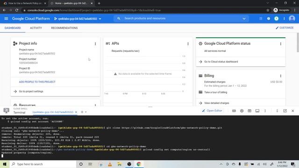Open Cloud Shell in a new window

click(285, 111)
